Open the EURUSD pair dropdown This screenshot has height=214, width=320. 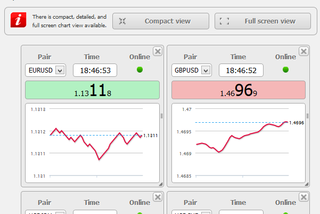[45, 70]
